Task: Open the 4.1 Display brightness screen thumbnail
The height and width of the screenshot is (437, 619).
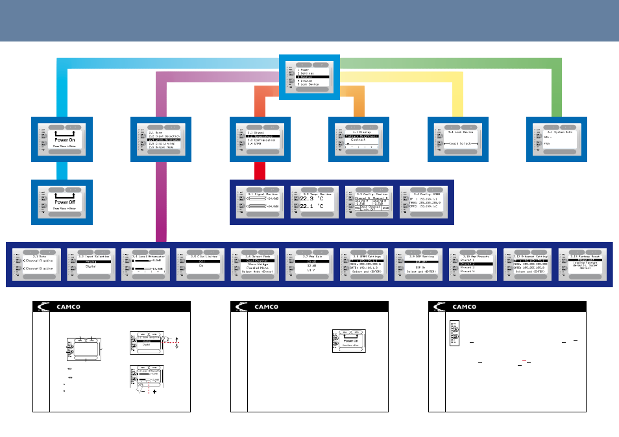Action: (x=359, y=139)
